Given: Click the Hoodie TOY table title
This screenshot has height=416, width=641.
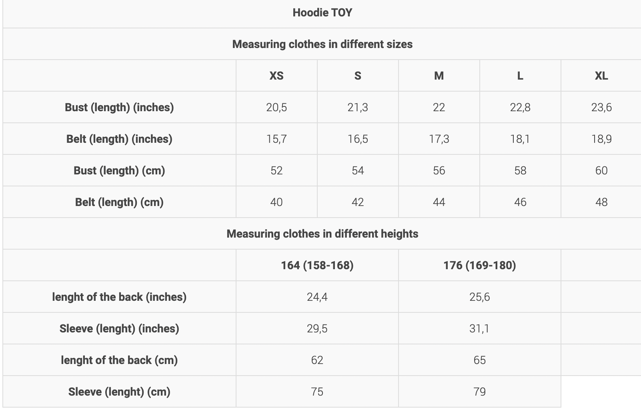Looking at the screenshot, I should click(322, 12).
